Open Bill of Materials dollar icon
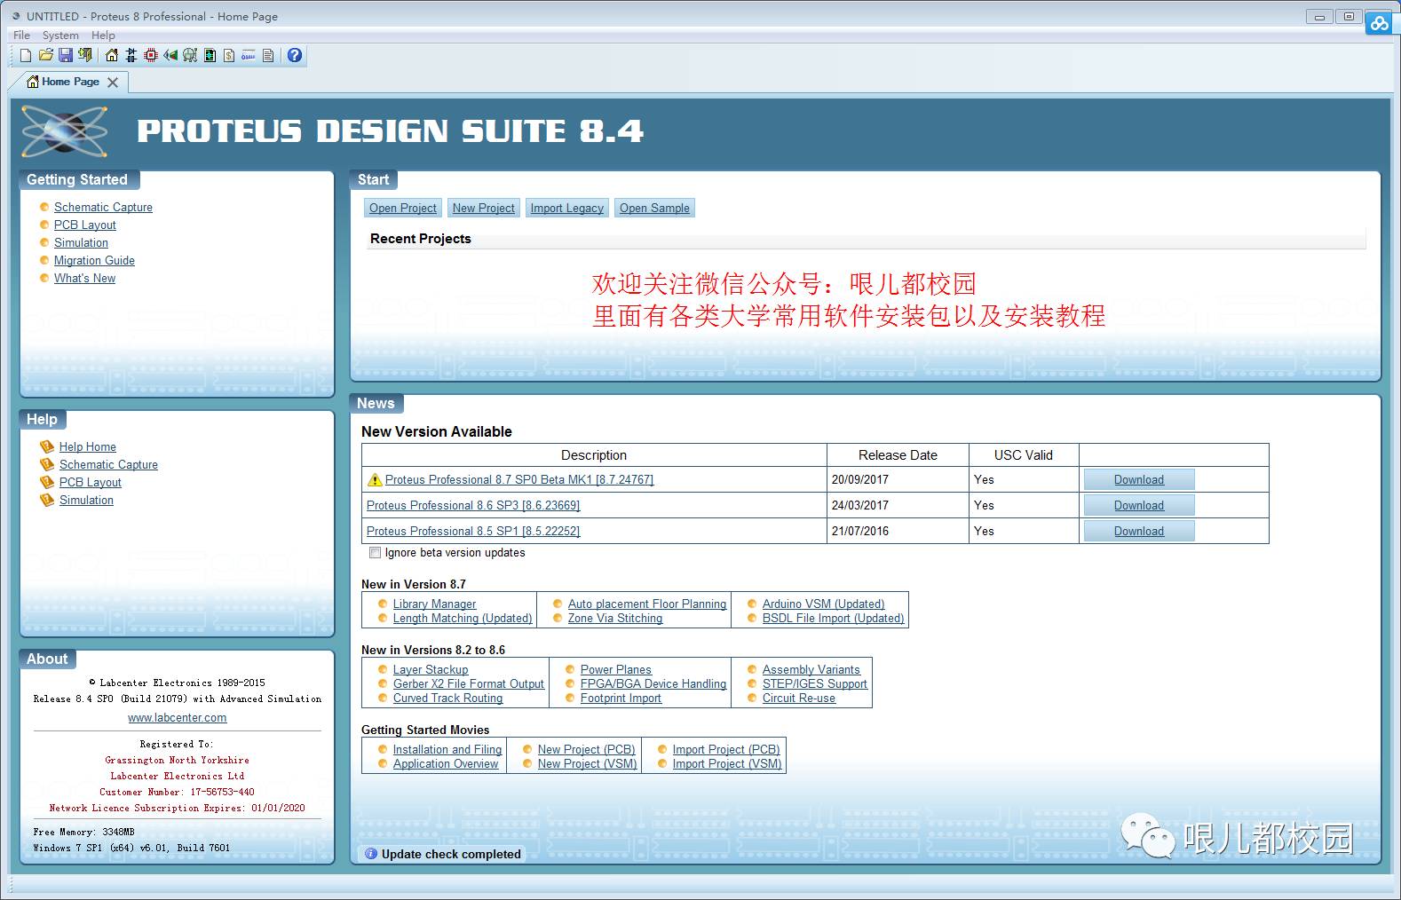The height and width of the screenshot is (900, 1401). click(x=229, y=55)
